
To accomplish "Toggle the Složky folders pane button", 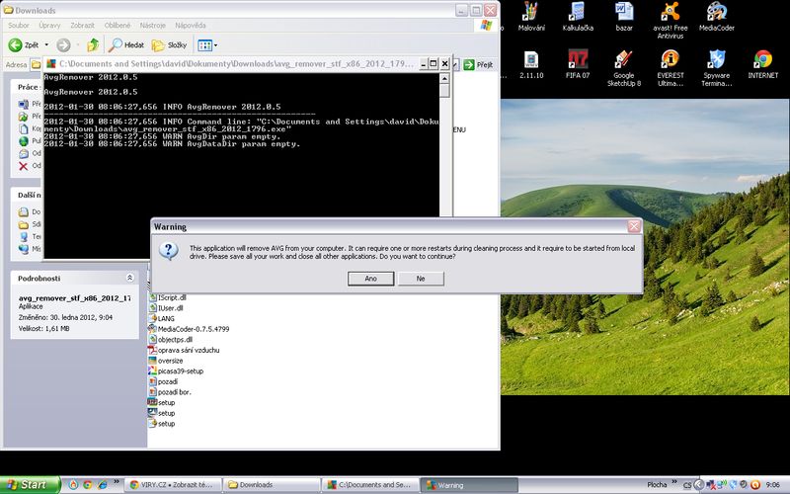I will pos(170,44).
